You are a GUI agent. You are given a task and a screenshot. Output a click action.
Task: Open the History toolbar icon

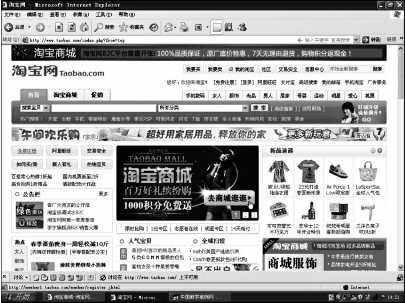pyautogui.click(x=154, y=27)
